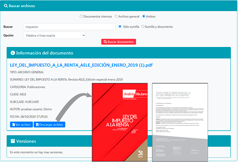The image size is (238, 163).
Task: Choose the Sólo sumilla option
Action: tap(120, 26)
